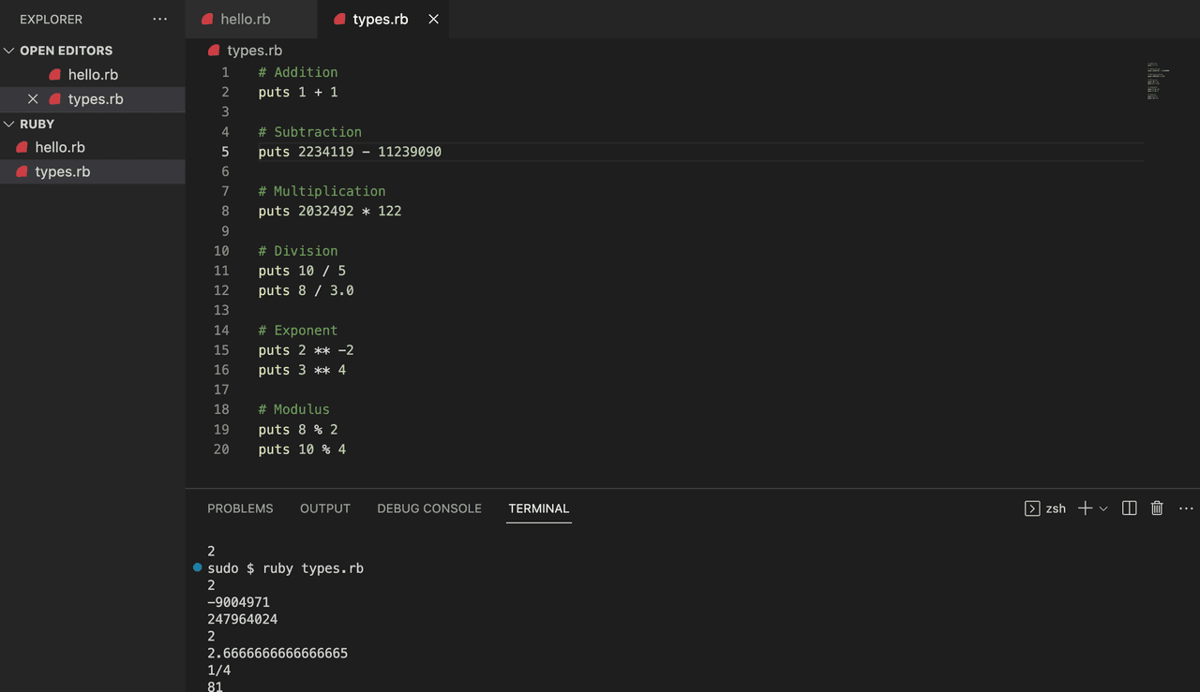Open Explorer more actions ellipsis
Image resolution: width=1200 pixels, height=692 pixels.
click(160, 19)
